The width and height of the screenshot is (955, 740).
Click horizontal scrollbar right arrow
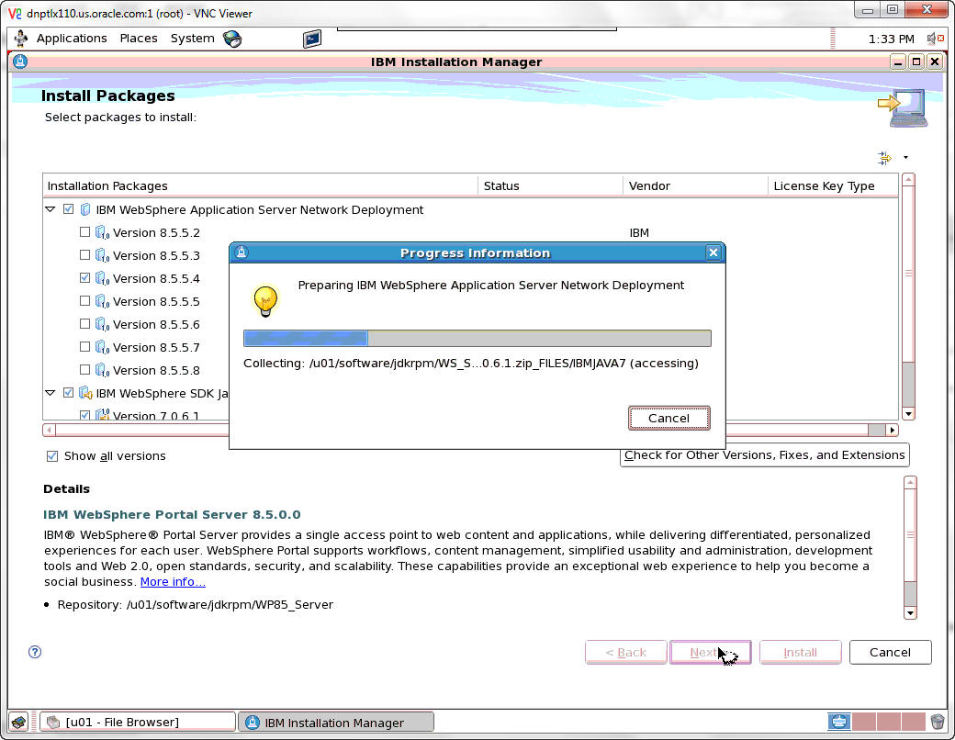pyautogui.click(x=893, y=430)
